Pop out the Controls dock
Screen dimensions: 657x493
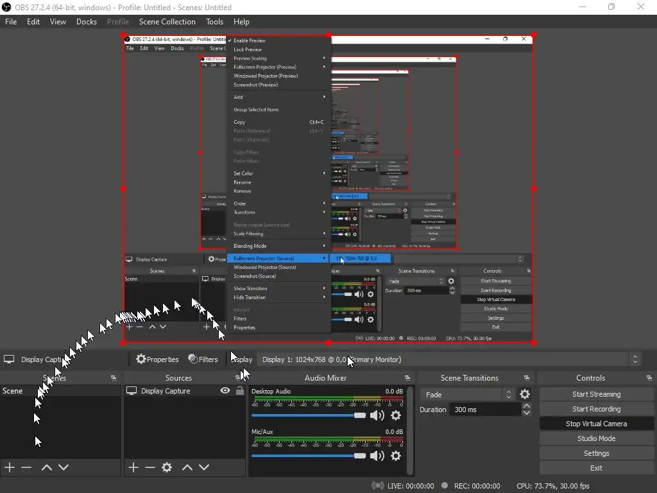point(649,377)
